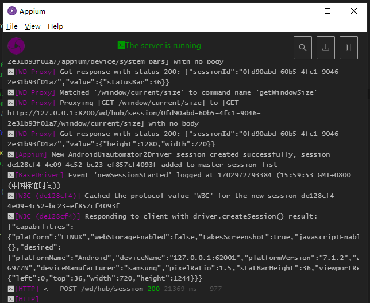Download the raw server logs
Viewport: 370px width, 303px height.
click(x=326, y=48)
